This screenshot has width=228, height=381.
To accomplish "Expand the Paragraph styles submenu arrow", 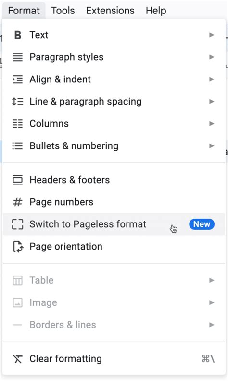I will tap(212, 57).
